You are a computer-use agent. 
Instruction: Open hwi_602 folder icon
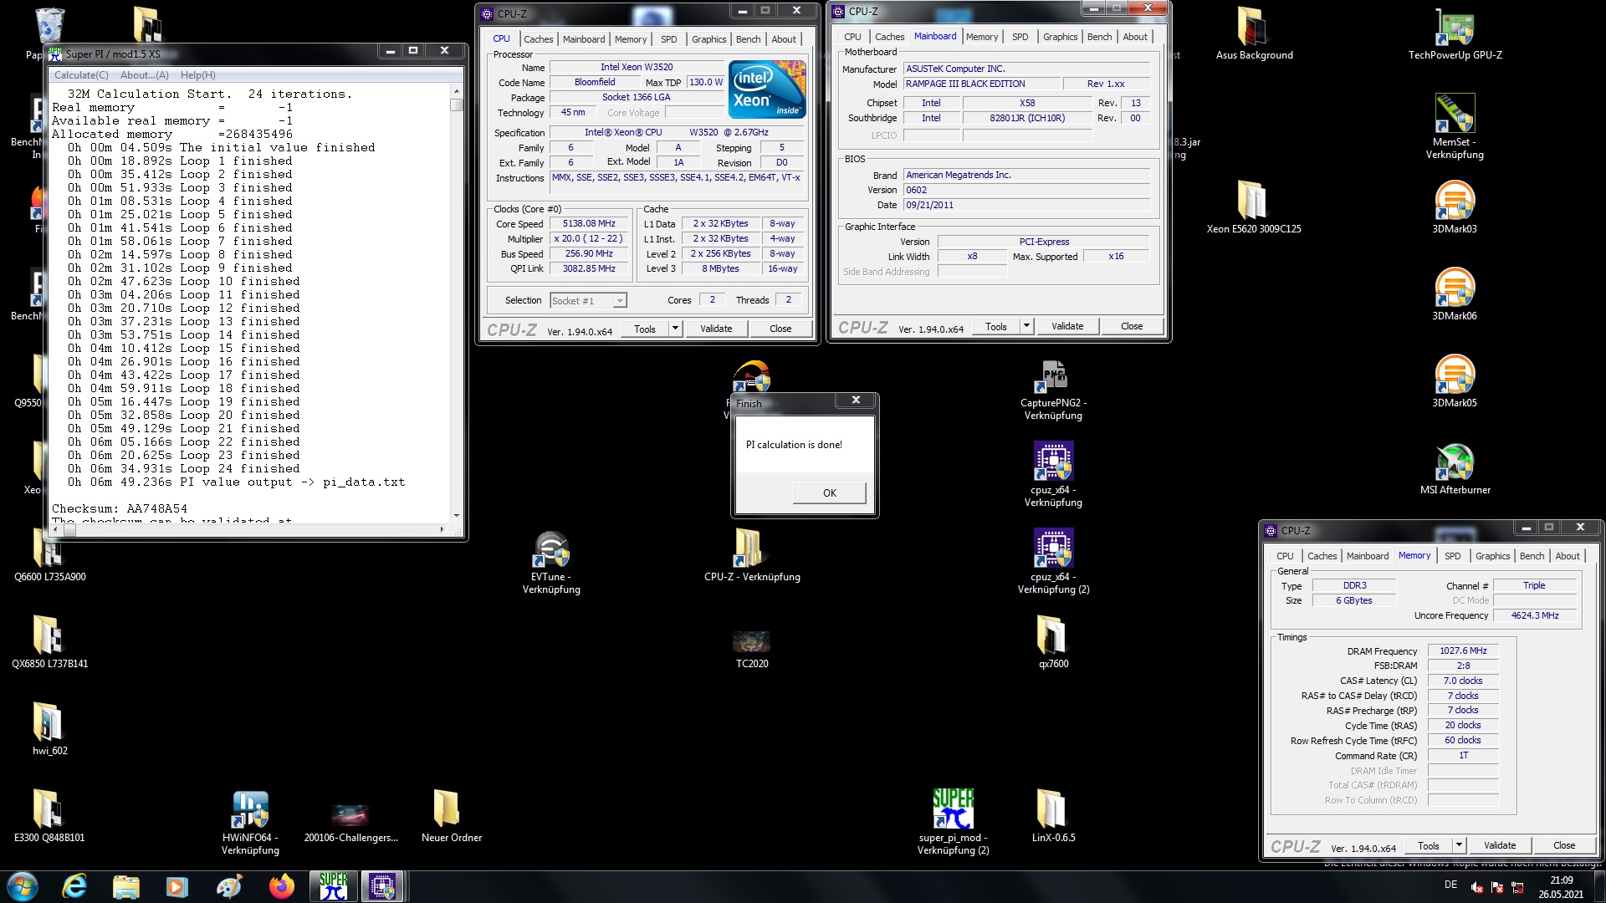[49, 729]
